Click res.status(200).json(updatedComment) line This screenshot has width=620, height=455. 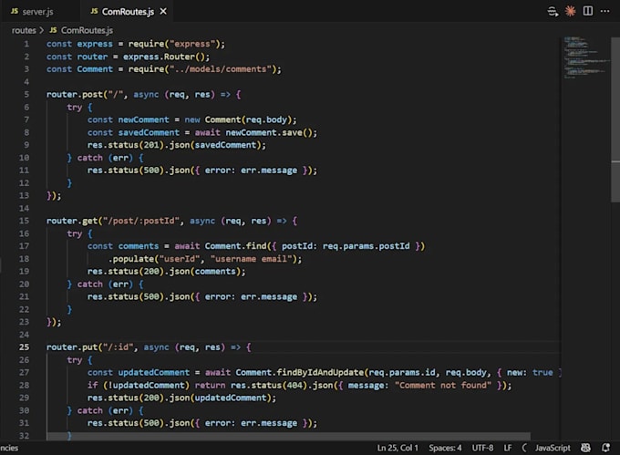(181, 398)
